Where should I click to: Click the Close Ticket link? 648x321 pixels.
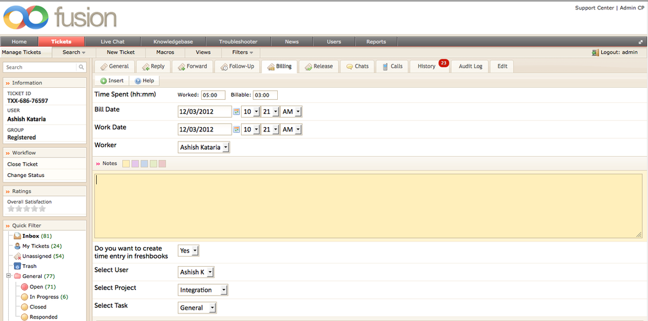[23, 164]
